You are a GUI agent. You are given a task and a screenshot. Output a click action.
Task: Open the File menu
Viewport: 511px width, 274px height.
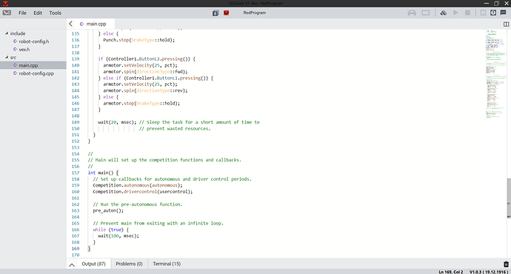click(x=22, y=13)
